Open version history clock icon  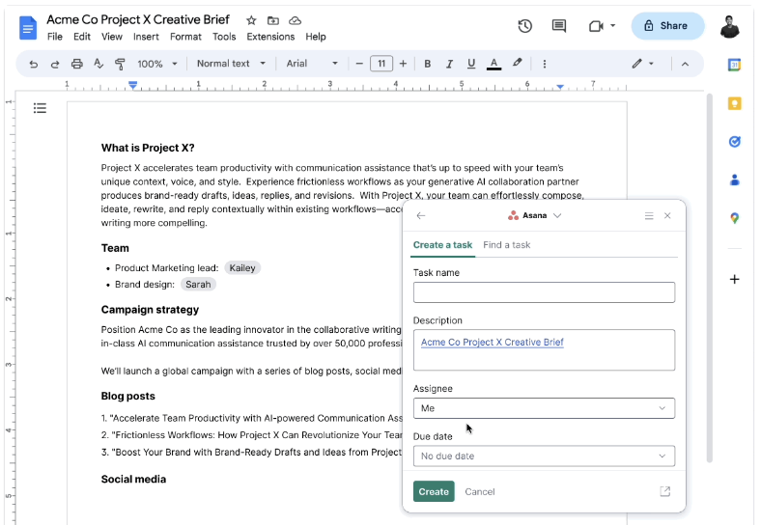click(524, 26)
